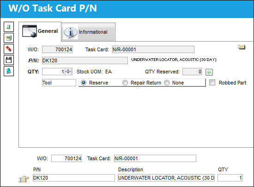Click the QTY column header at bottom
The image size is (254, 187).
tap(223, 169)
